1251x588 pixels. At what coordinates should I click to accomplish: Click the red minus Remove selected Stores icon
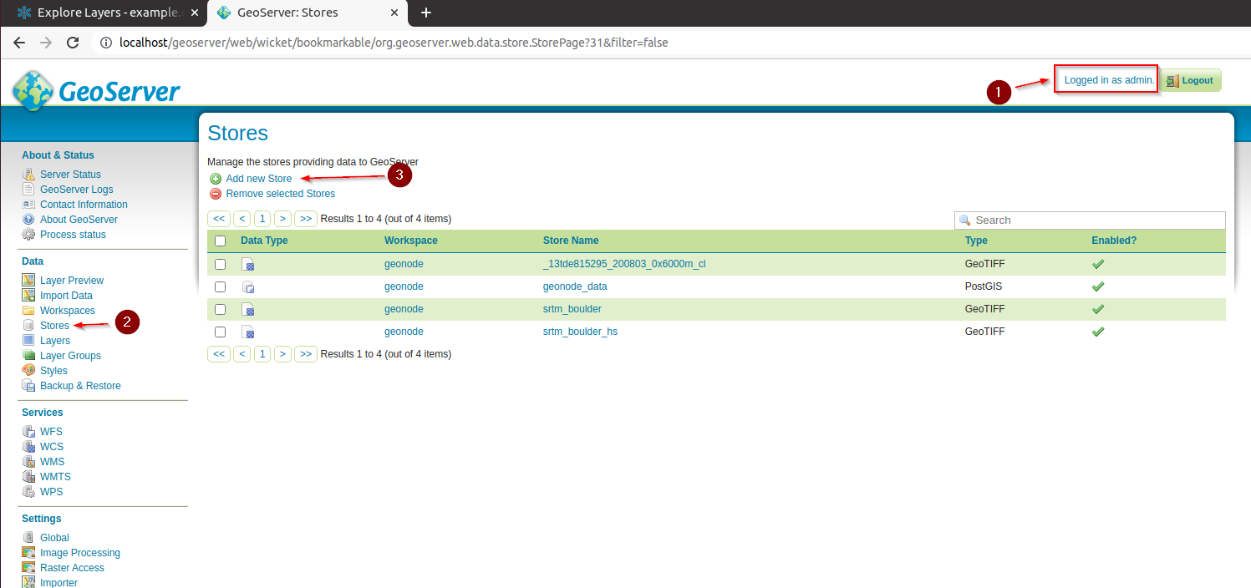(x=216, y=194)
